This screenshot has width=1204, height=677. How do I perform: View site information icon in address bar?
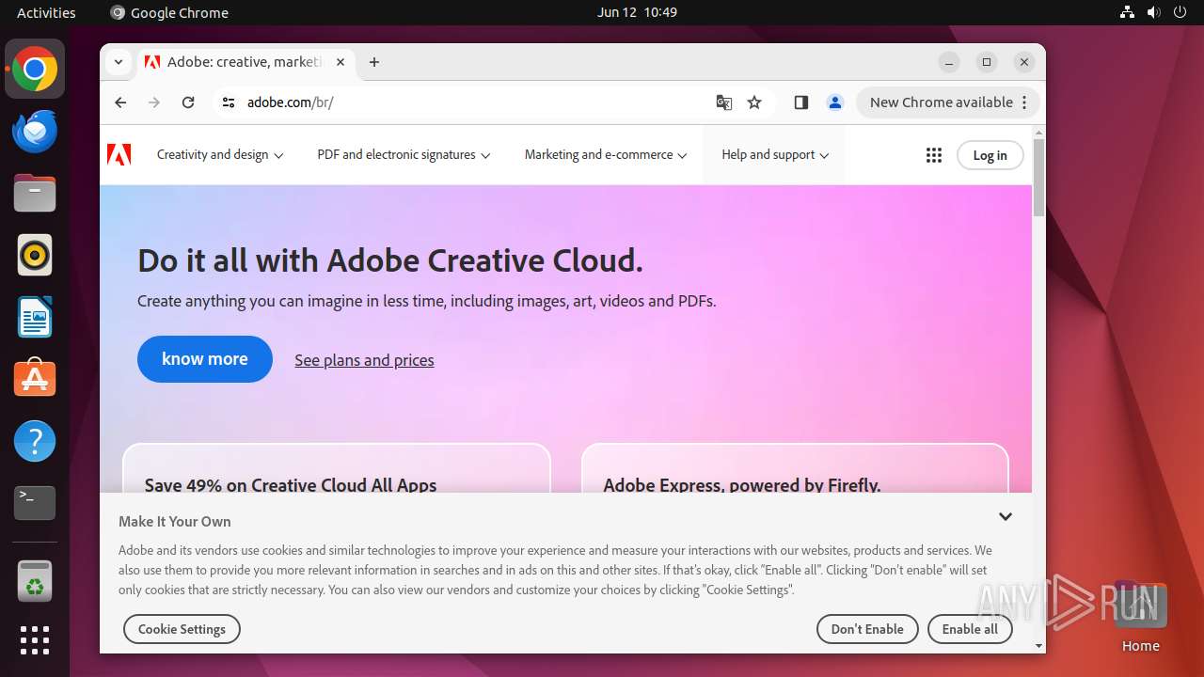pyautogui.click(x=229, y=102)
